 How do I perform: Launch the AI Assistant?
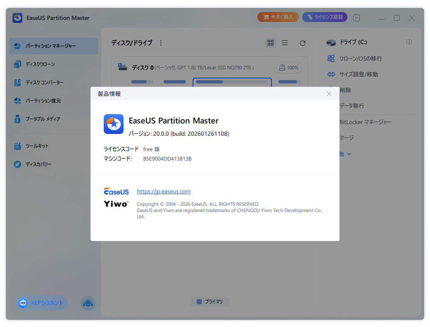41,303
